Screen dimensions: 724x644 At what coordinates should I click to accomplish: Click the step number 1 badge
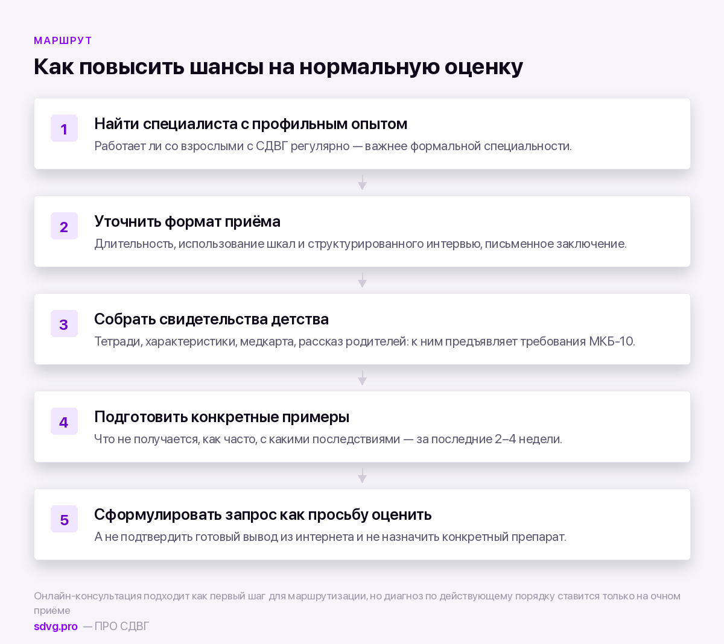pyautogui.click(x=64, y=128)
